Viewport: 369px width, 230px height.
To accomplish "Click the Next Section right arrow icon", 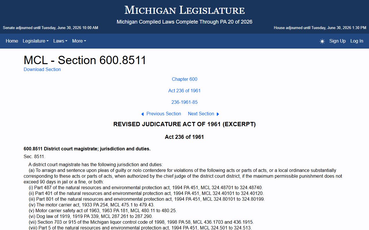I will 218,114.
